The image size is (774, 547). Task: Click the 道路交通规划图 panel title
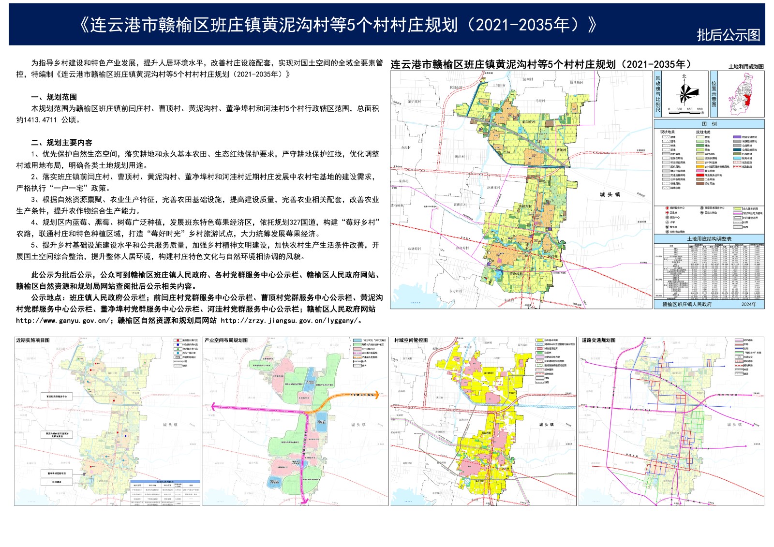(598, 340)
